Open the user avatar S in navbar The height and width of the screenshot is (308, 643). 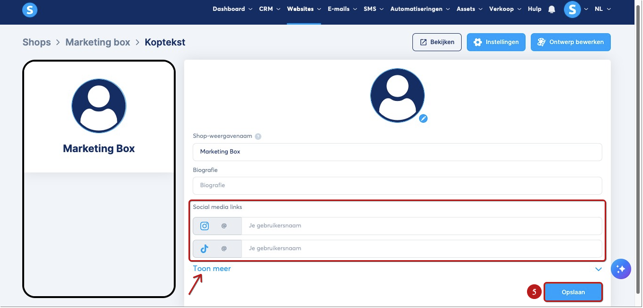pos(572,9)
